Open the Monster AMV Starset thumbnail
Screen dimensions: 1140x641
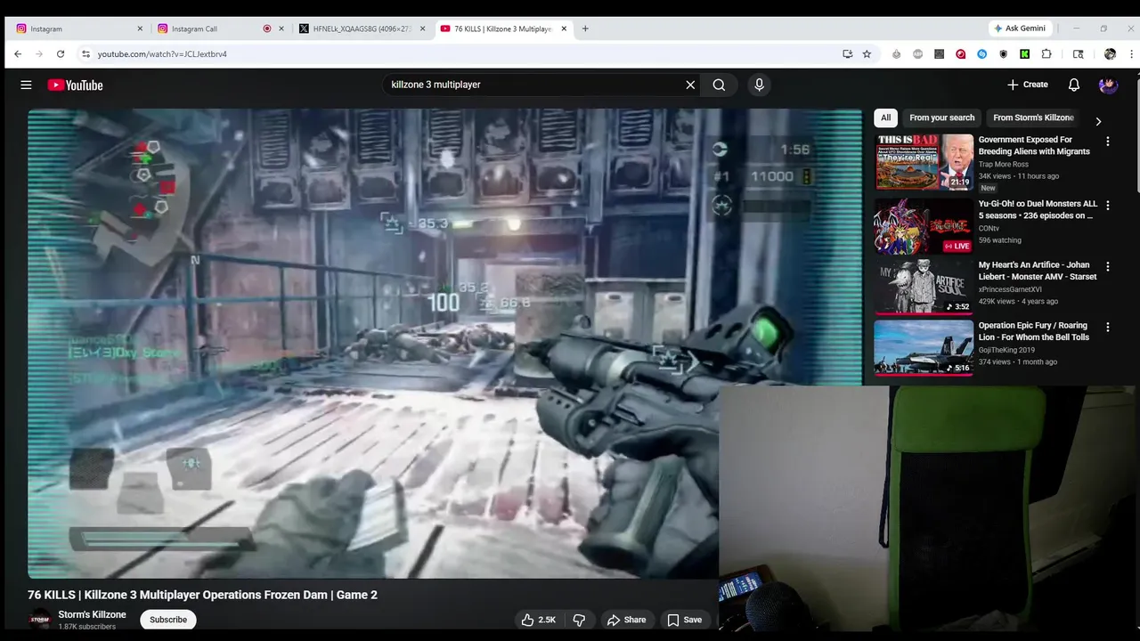(924, 286)
